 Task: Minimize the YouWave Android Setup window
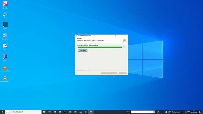coord(115,36)
